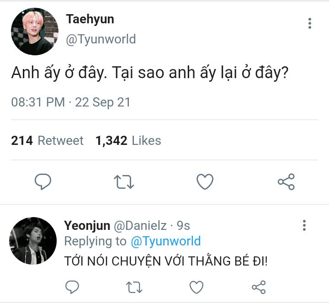This screenshot has width=329, height=303.
Task: Open the @Tyunworld mention link
Action: click(166, 241)
